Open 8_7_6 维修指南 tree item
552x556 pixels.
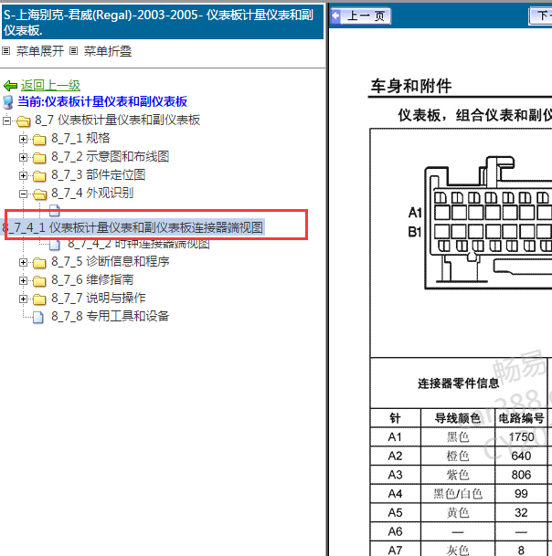[92, 279]
